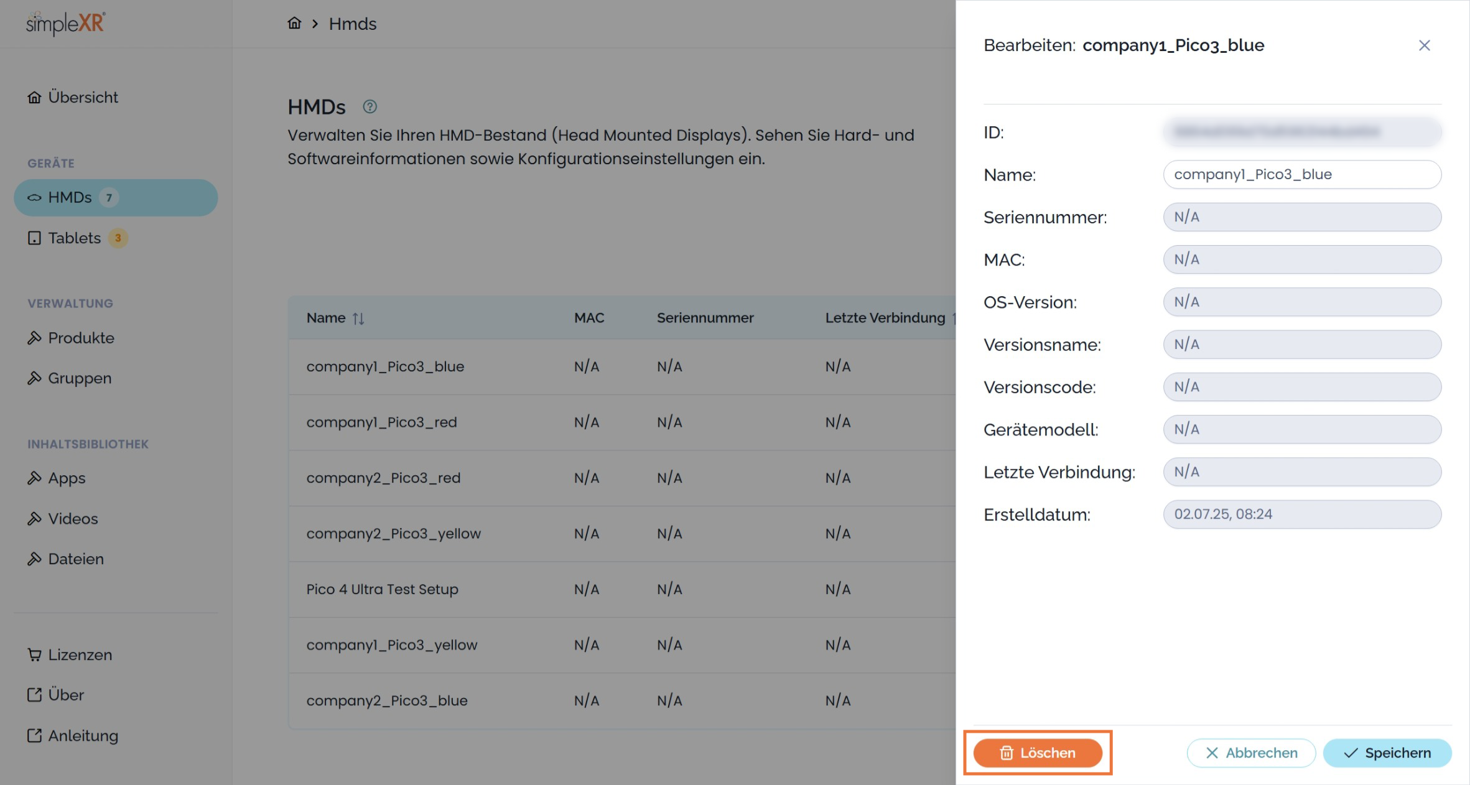Select Tablets in the sidebar
Viewport: 1470px width, 785px height.
(x=75, y=238)
